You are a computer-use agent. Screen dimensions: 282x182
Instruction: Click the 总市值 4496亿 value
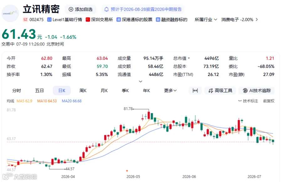click(x=211, y=58)
